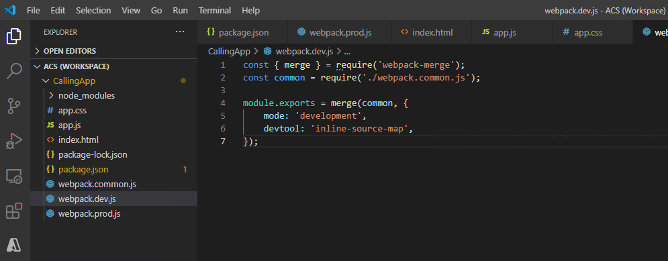The image size is (668, 261).
Task: Collapse the CallingApp folder
Action: coord(46,81)
